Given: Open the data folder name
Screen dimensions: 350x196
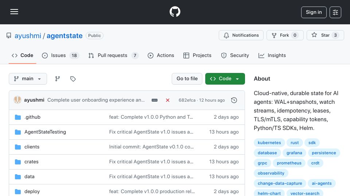Looking at the screenshot, I should pos(30,177).
